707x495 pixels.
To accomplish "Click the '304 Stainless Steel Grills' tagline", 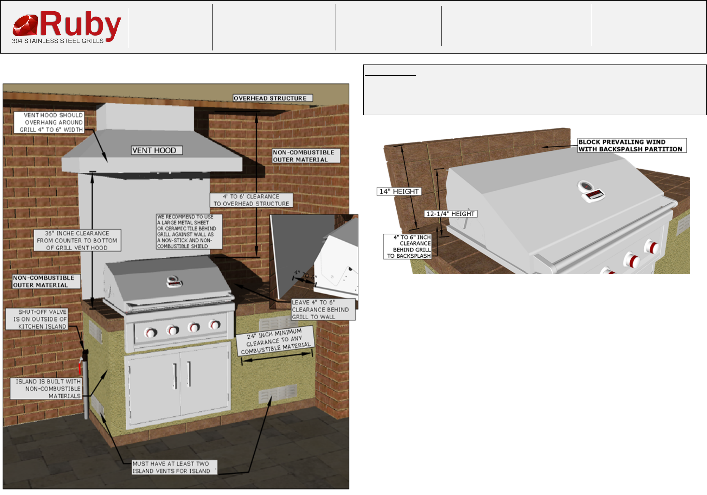I will click(x=58, y=41).
